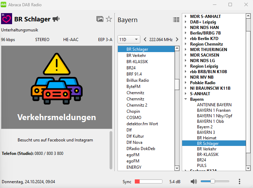Viewport: 253px width, 188px height.
Task: Click the Verkehrsmeldungen slideshow image
Action: [x=57, y=87]
